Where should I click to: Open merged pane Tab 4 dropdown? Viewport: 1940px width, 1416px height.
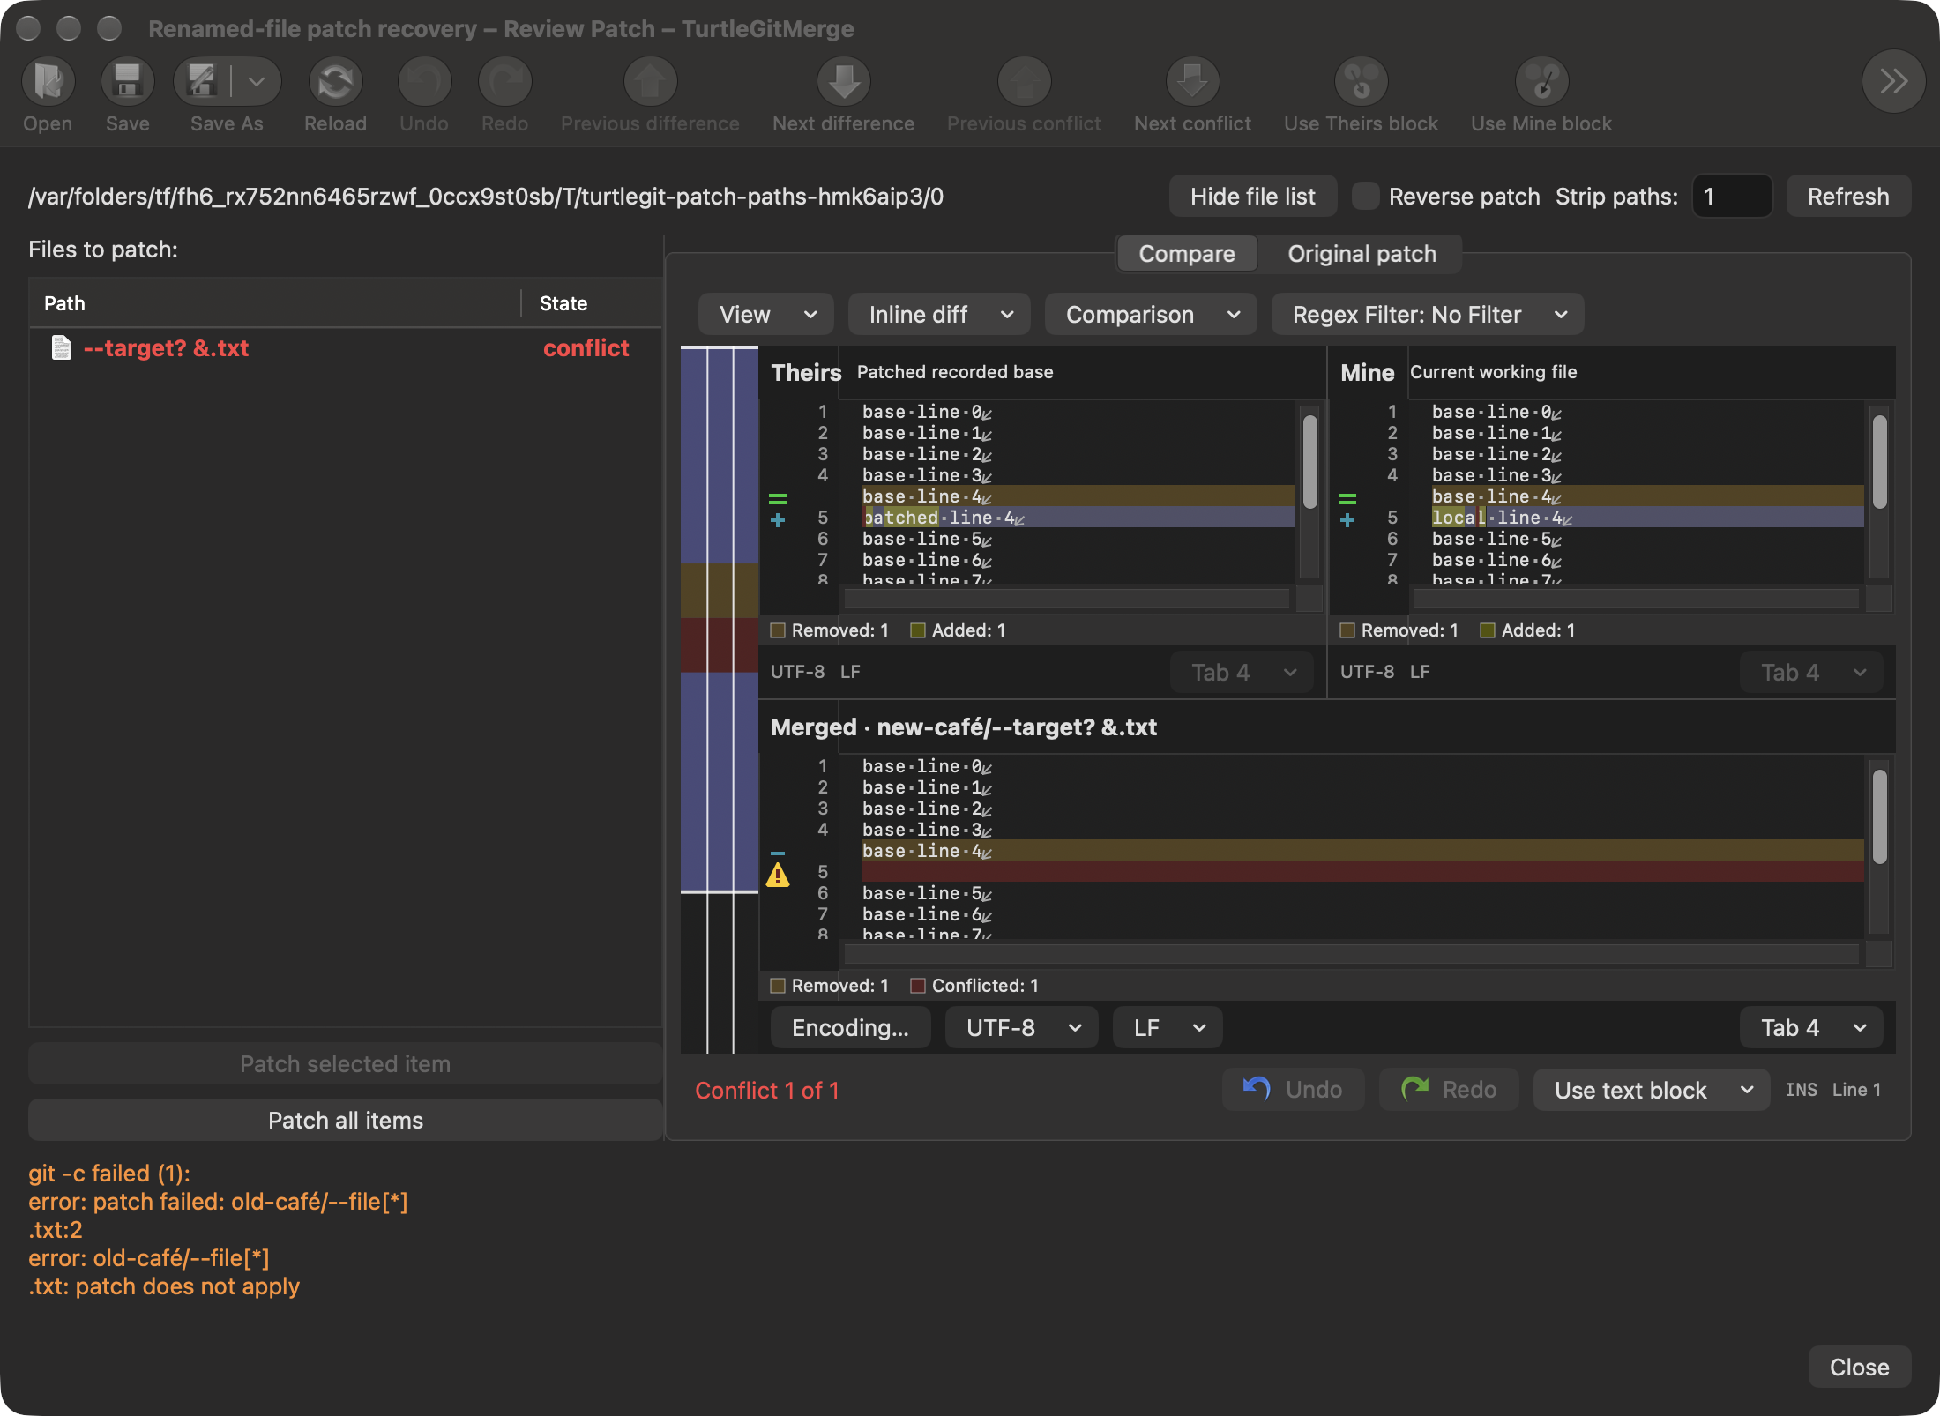point(1811,1028)
